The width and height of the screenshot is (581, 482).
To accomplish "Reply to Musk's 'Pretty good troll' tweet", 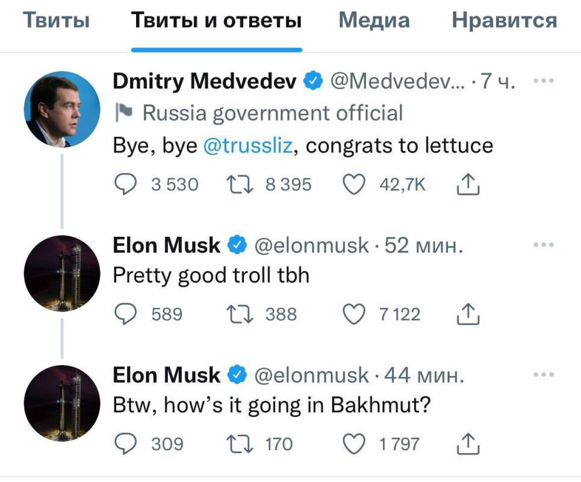I will pyautogui.click(x=125, y=314).
